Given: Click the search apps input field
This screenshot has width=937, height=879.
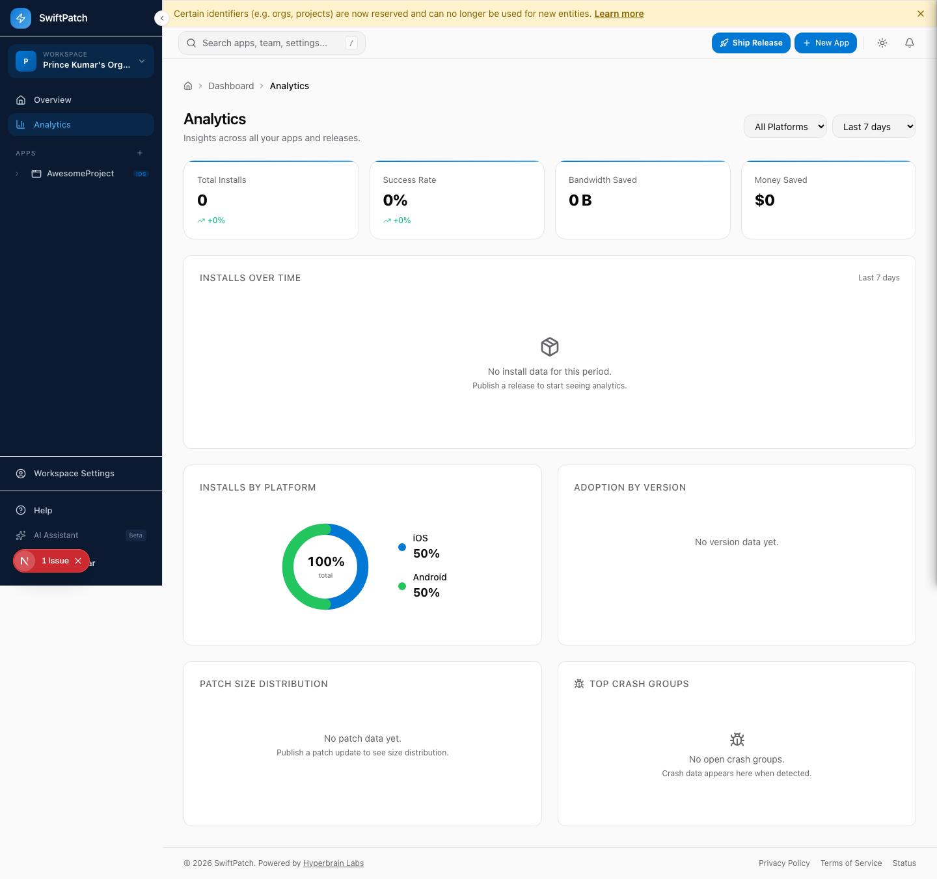Looking at the screenshot, I should pyautogui.click(x=271, y=43).
